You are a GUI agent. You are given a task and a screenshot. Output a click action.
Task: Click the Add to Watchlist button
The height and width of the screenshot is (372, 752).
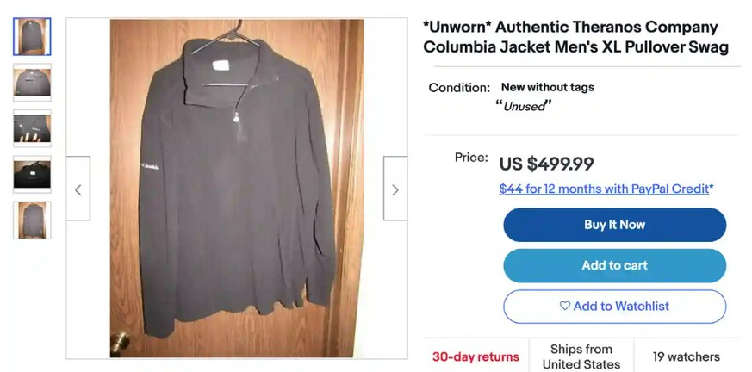pos(614,307)
